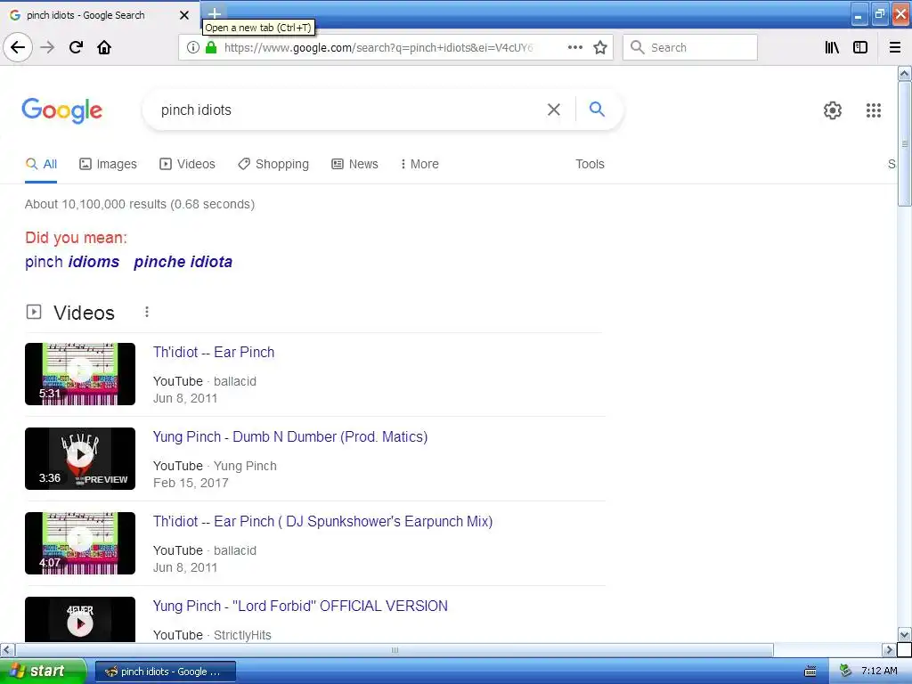Click the StrictlyHits channel name text
This screenshot has width=912, height=684.
(x=242, y=635)
